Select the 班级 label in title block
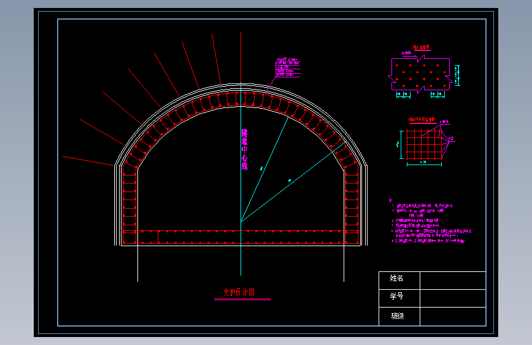532x345 pixels. click(x=397, y=316)
